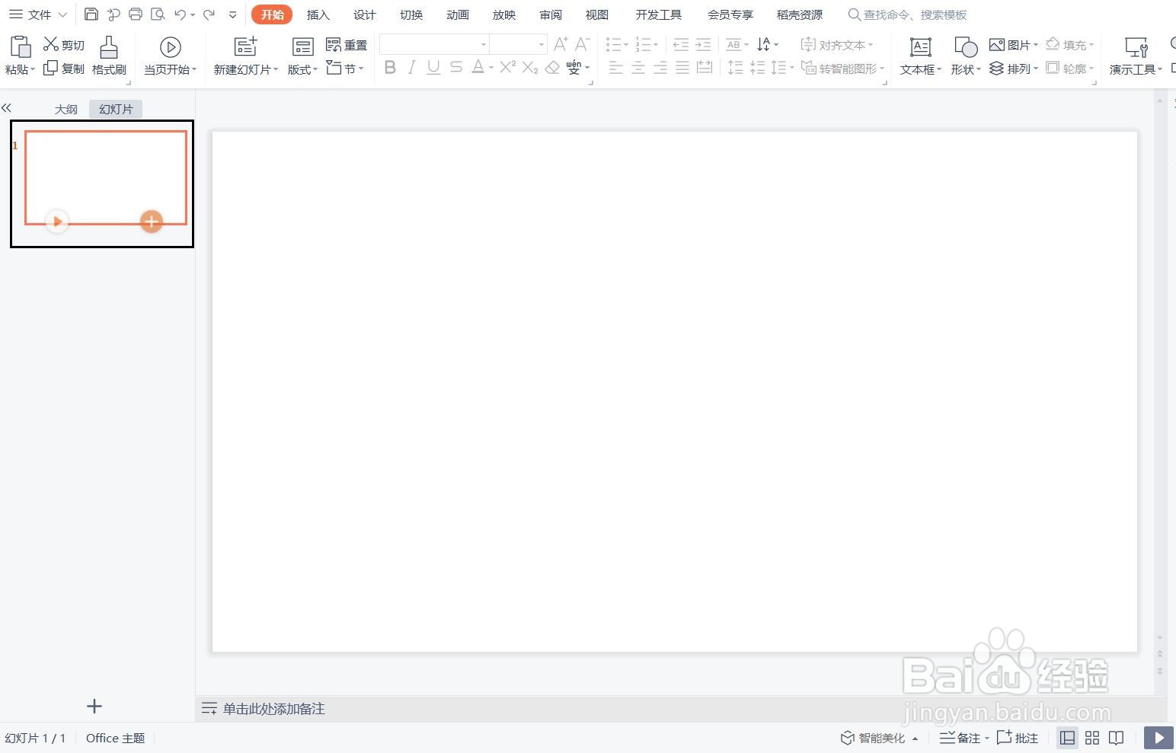The image size is (1176, 753).
Task: Select the Format Painter (格式刷) tool
Action: [x=108, y=55]
